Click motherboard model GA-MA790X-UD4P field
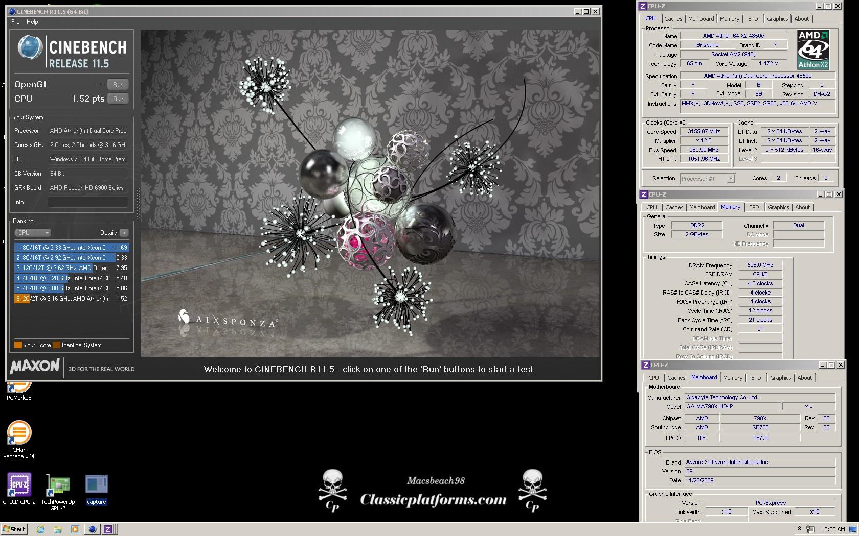The height and width of the screenshot is (536, 859). pos(733,407)
